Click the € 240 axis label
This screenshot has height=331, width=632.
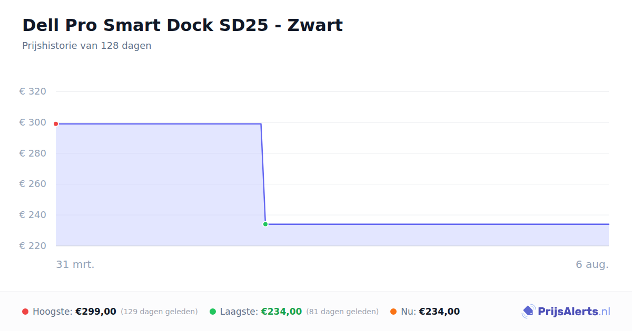pyautogui.click(x=33, y=215)
